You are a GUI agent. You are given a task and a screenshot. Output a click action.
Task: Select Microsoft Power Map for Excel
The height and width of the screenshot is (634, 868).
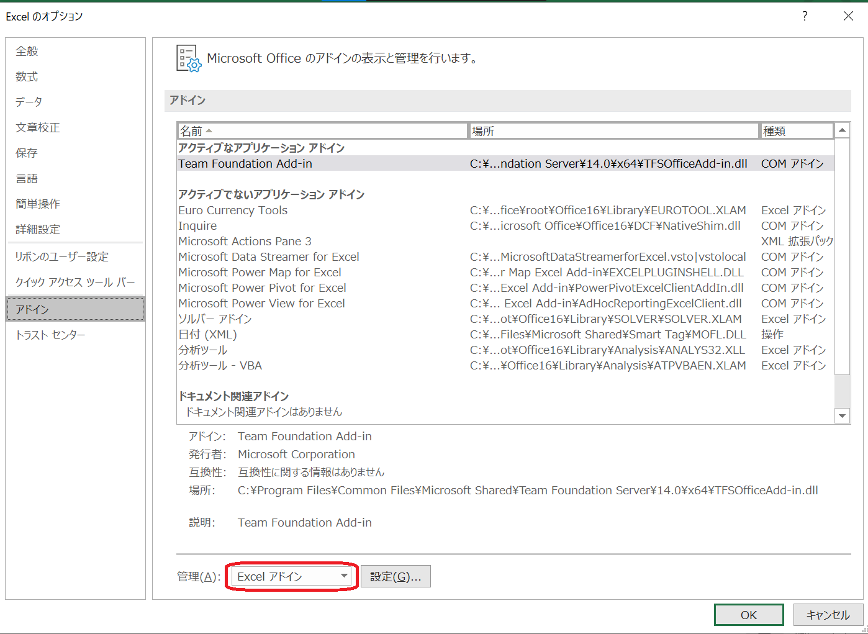click(x=505, y=272)
